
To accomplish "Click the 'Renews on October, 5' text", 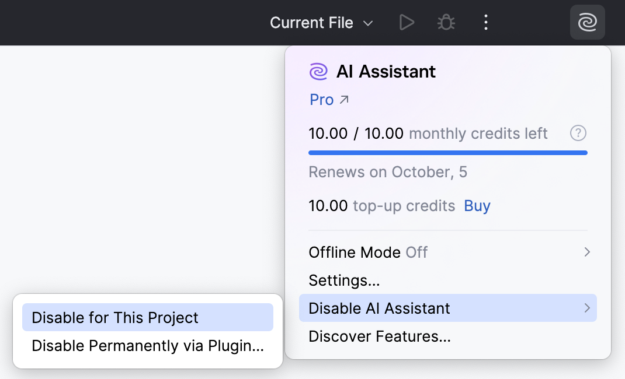I will pyautogui.click(x=388, y=172).
